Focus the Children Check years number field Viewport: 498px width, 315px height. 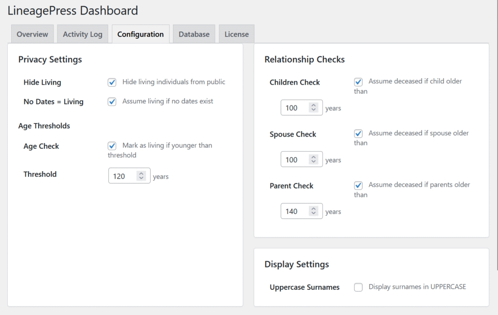point(294,108)
